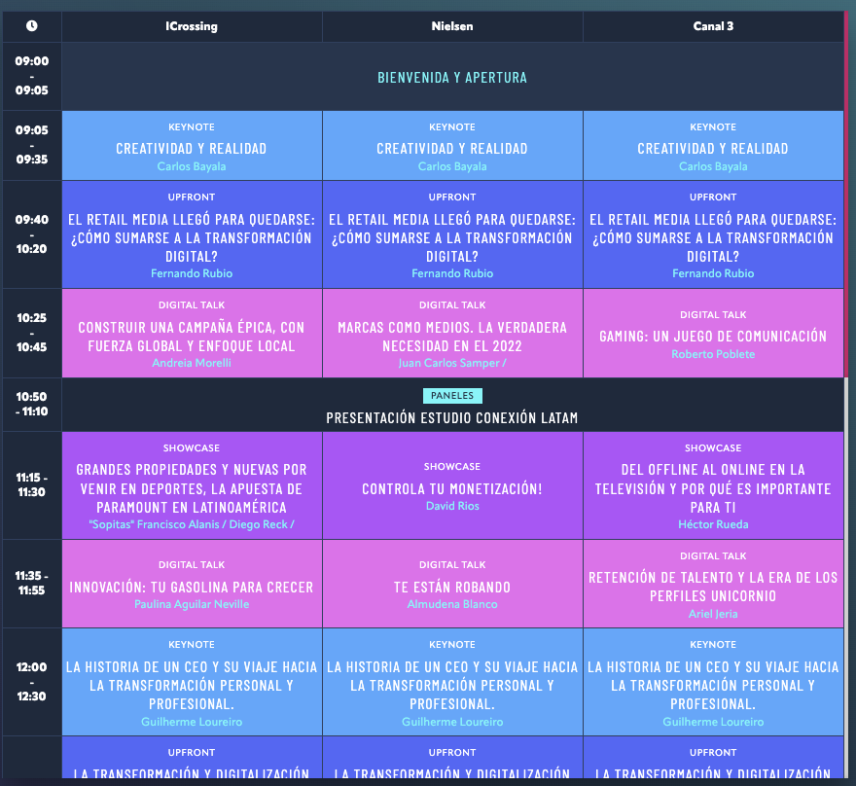The height and width of the screenshot is (786, 856).
Task: Open El Retail Media upfront in Nielsen column
Action: 452,234
